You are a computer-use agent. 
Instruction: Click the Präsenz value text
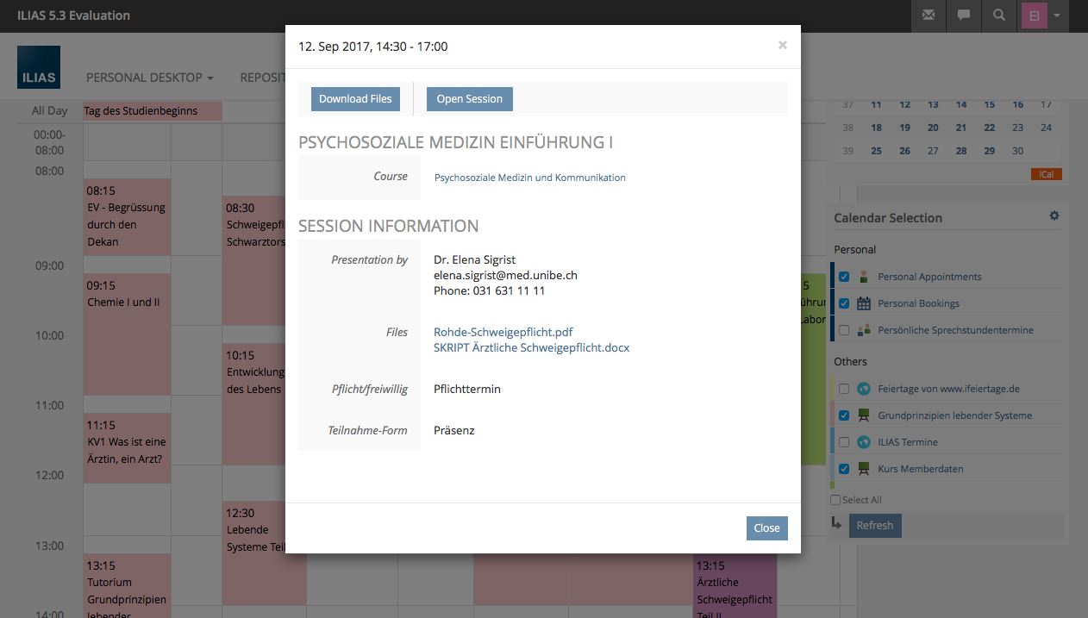[x=454, y=430]
